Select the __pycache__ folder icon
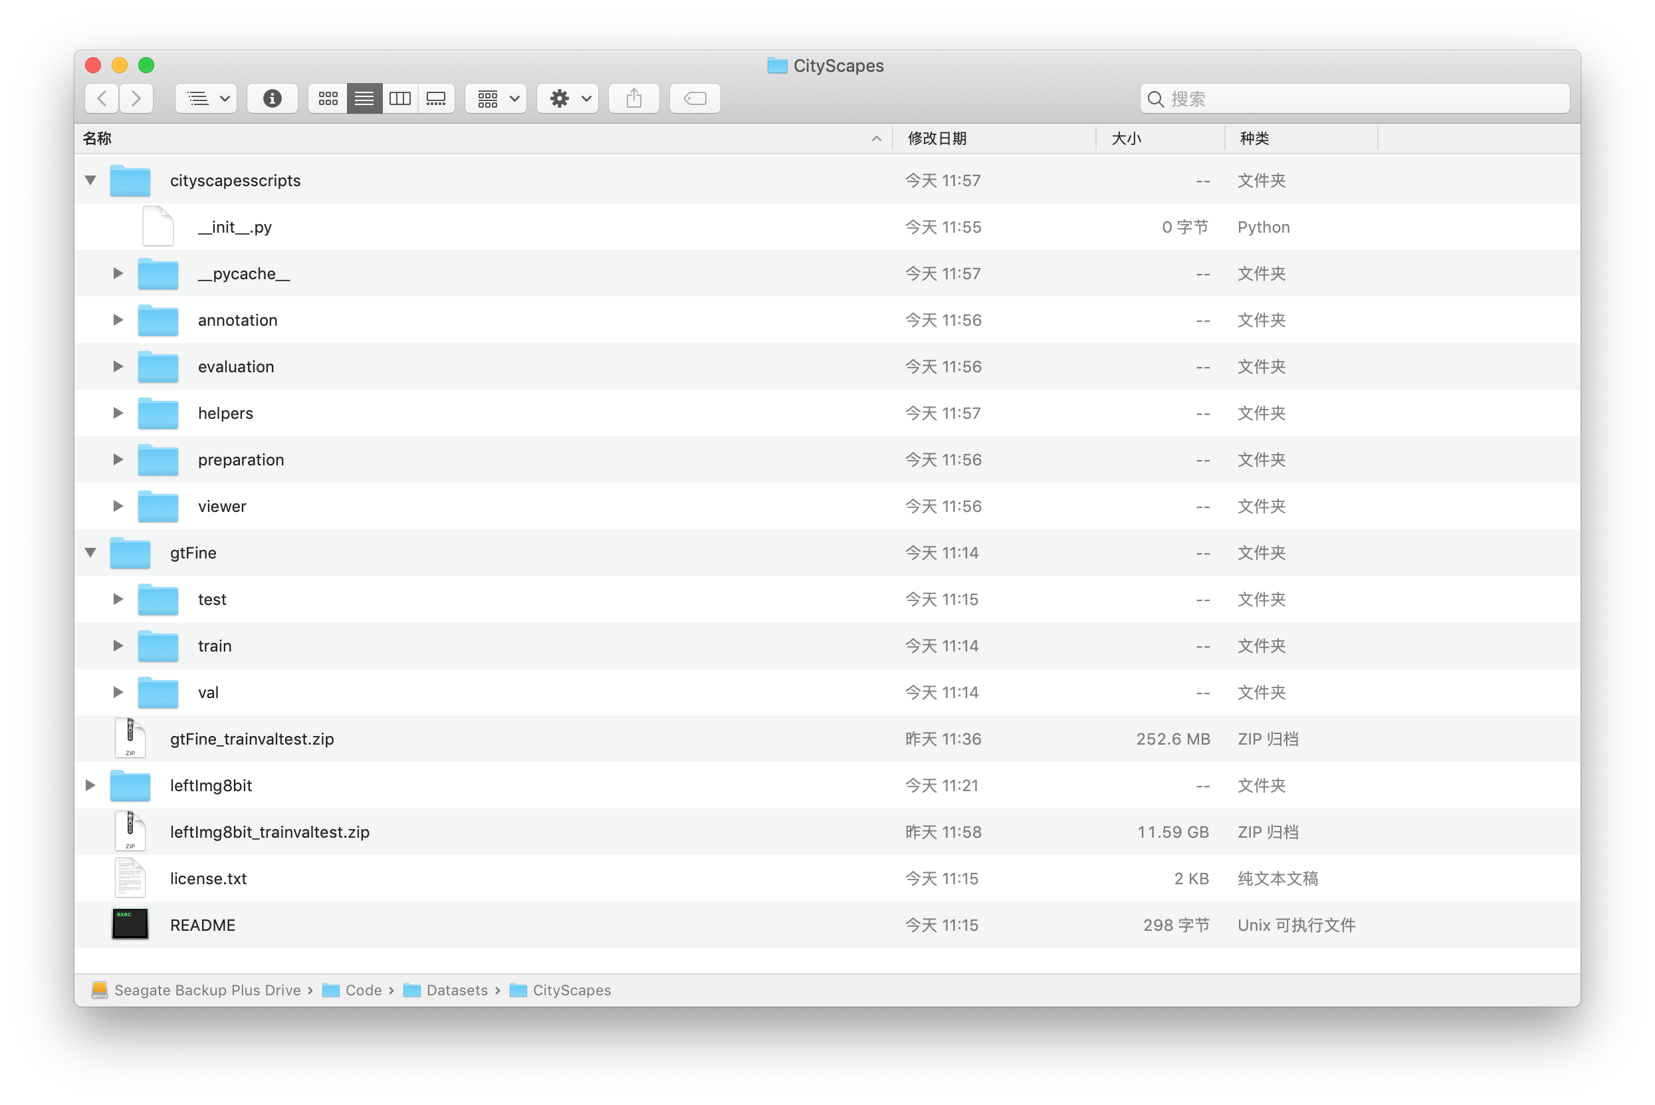 pyautogui.click(x=158, y=273)
